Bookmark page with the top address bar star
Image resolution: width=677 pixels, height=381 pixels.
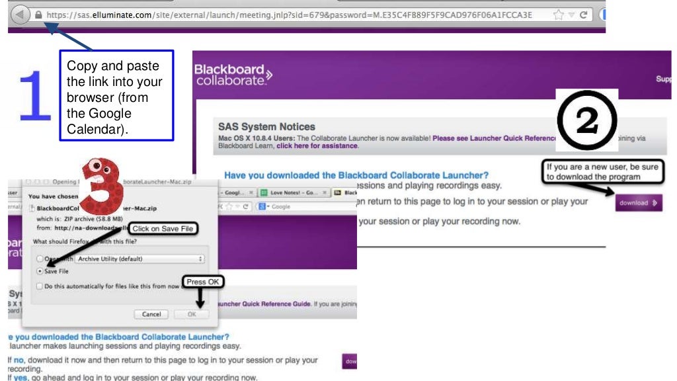point(559,15)
